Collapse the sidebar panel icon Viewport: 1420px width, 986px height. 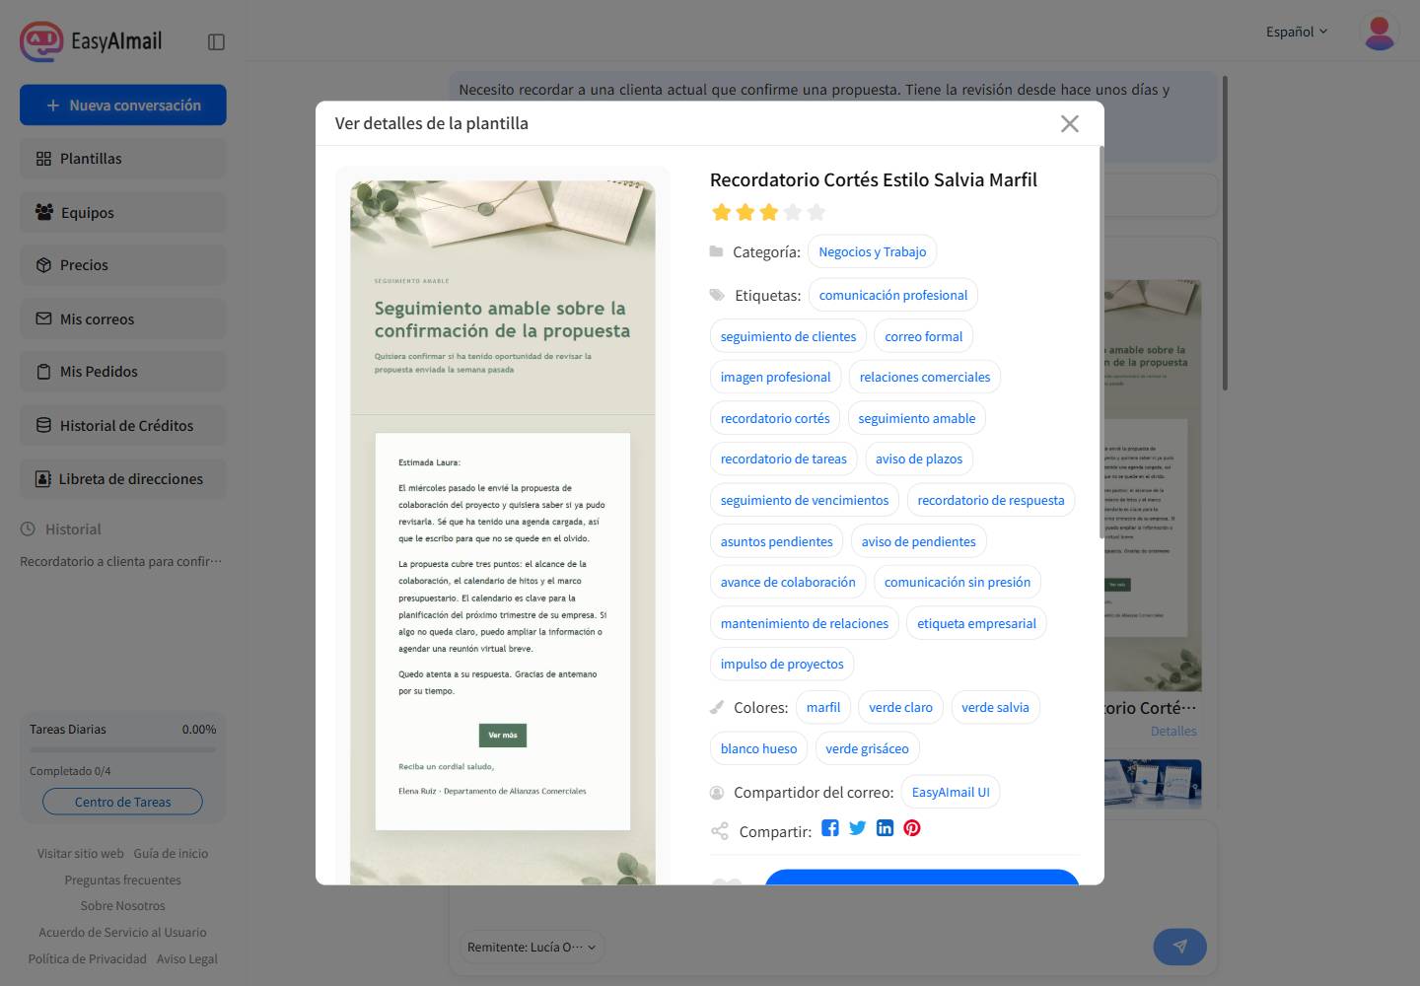tap(217, 41)
